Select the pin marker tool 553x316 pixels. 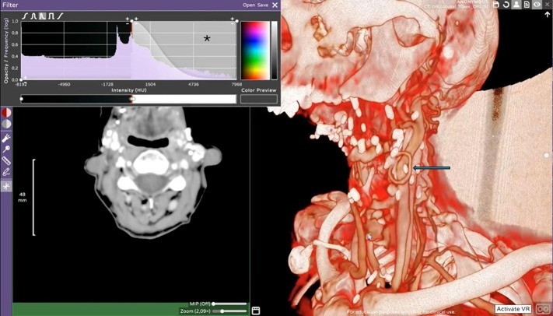tap(6, 149)
